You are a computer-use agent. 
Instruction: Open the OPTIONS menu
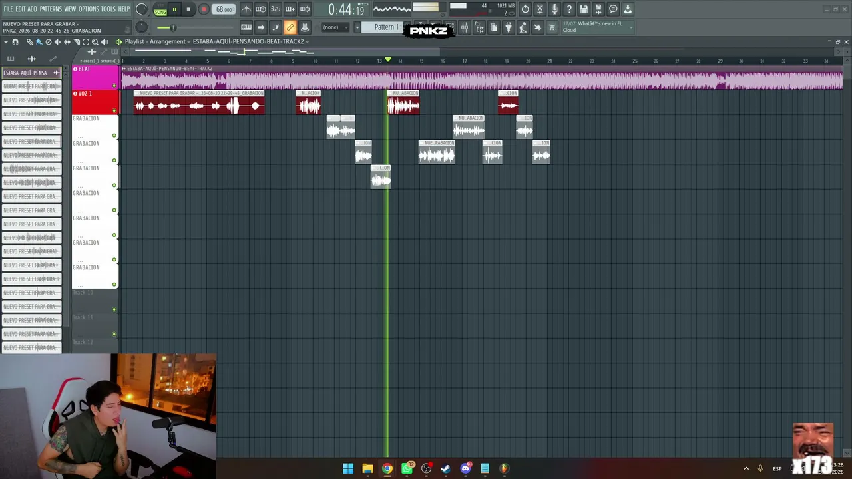click(89, 9)
